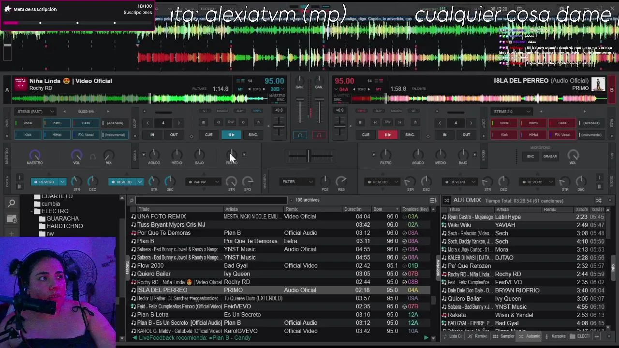This screenshot has height=348, width=619.
Task: Open first REVERB effect dropdown arrow deck A
Action: [62, 182]
